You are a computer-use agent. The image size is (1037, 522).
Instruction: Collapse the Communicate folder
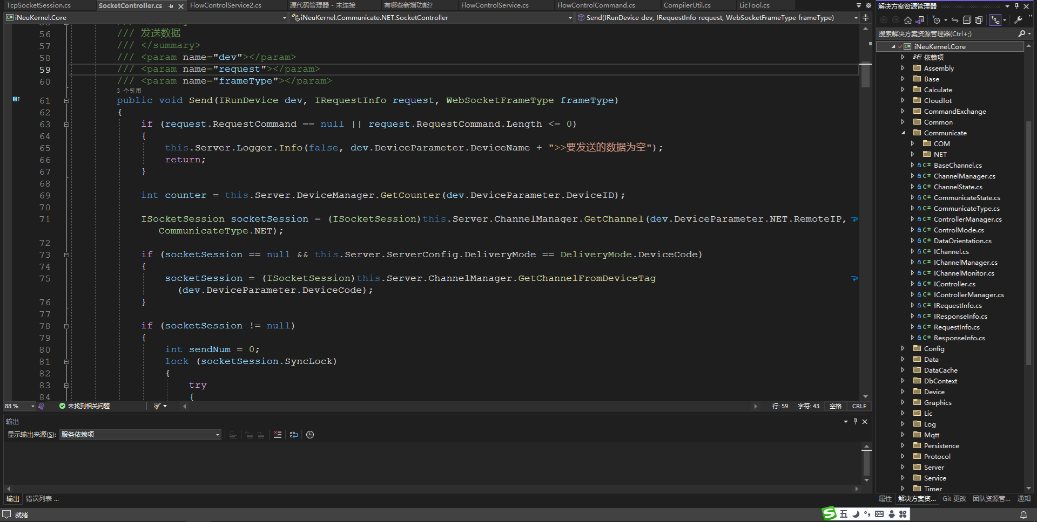903,133
